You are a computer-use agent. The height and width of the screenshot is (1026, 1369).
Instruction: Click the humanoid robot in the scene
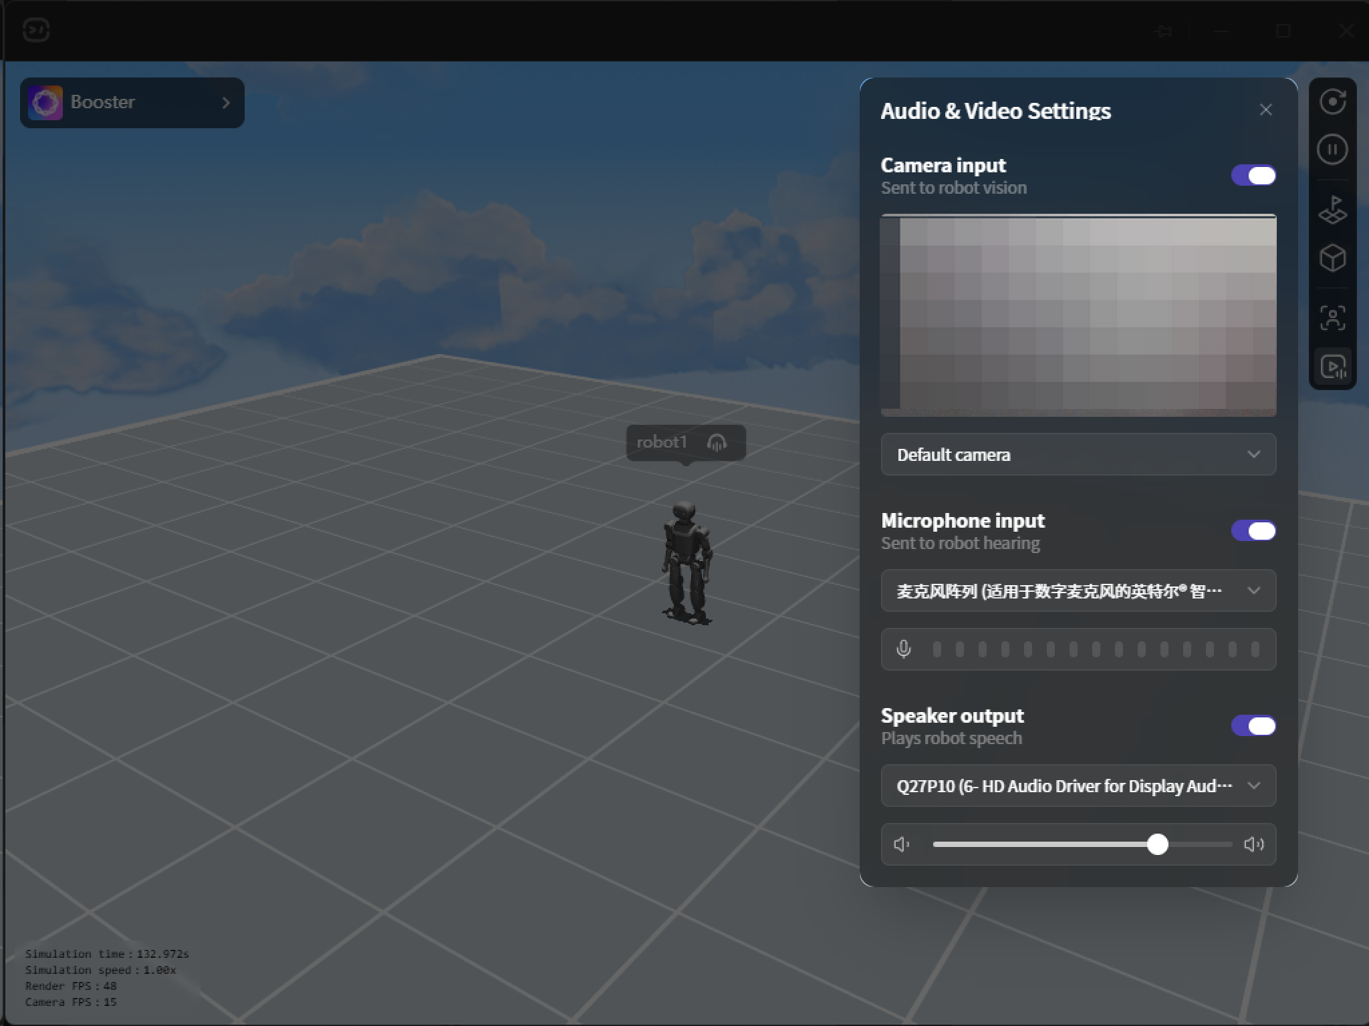coord(687,563)
